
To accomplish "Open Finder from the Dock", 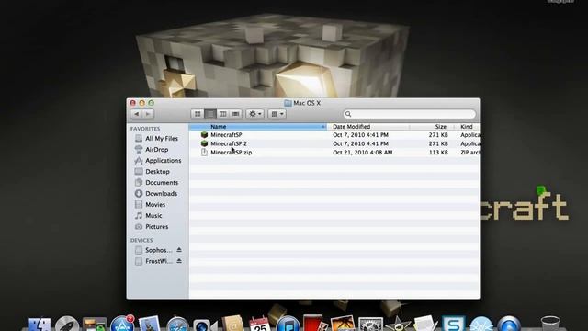I will pos(40,325).
